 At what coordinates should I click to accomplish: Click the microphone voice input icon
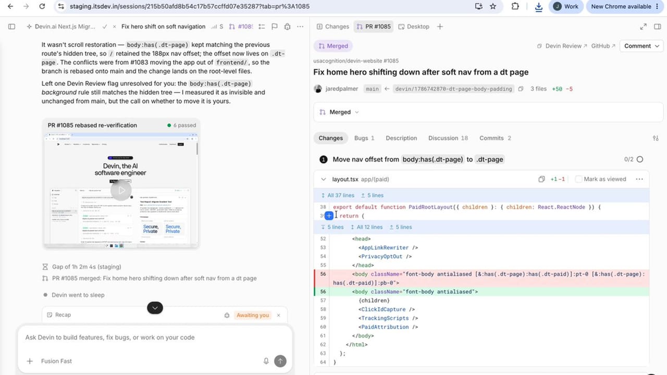point(266,361)
